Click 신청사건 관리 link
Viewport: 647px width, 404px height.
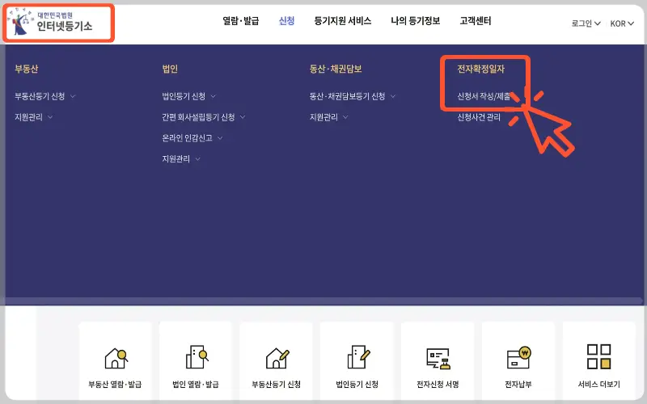[x=479, y=117]
